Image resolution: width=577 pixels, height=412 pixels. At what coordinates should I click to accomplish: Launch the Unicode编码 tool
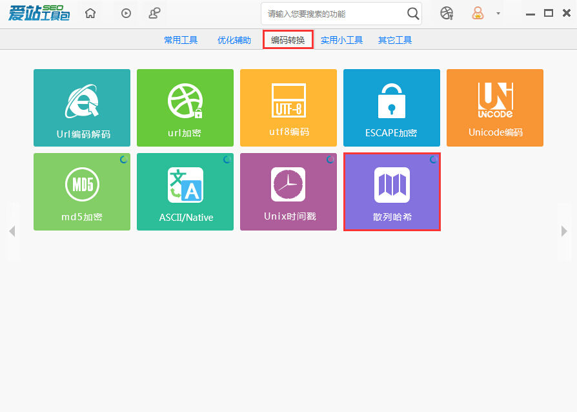(x=495, y=108)
